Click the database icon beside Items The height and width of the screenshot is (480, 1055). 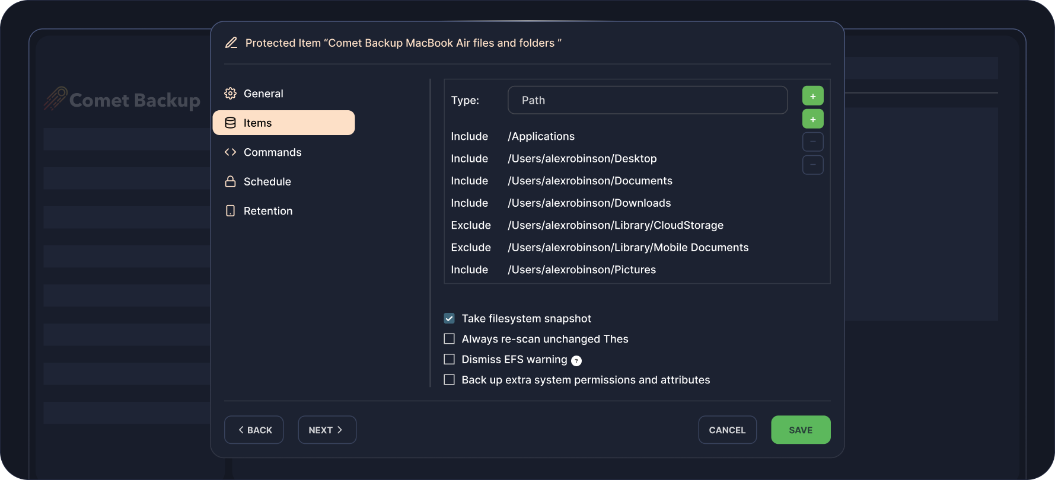tap(231, 123)
